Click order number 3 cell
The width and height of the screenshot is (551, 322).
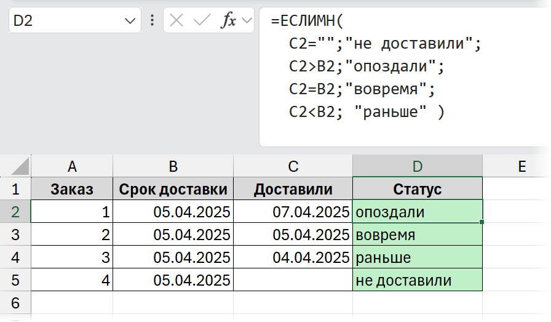[72, 257]
